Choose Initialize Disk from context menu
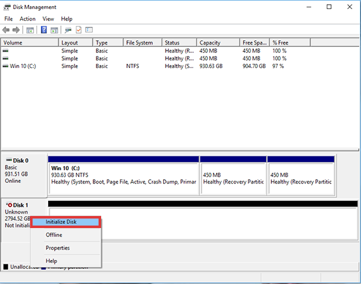The height and width of the screenshot is (284, 361). (x=66, y=222)
